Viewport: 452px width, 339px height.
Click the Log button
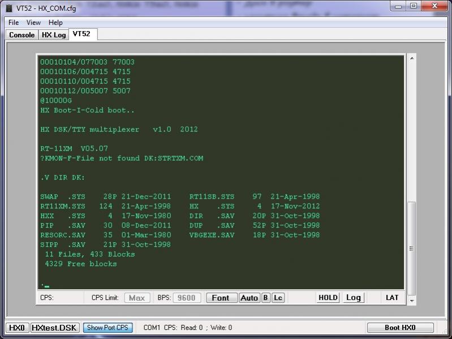pyautogui.click(x=354, y=298)
